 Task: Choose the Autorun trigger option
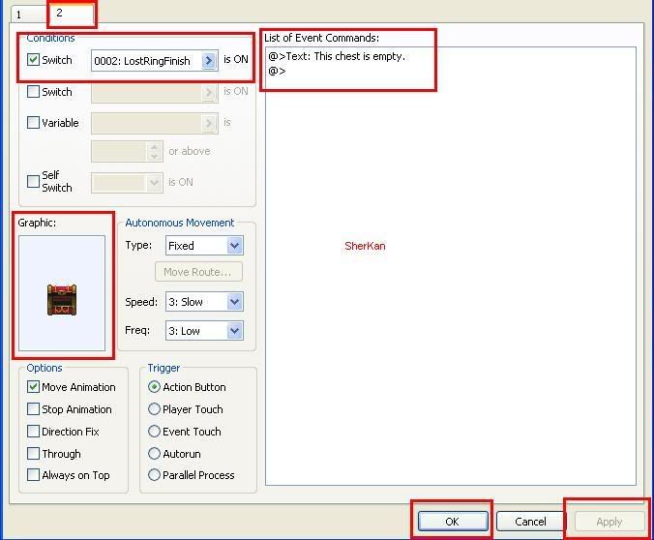click(x=154, y=454)
